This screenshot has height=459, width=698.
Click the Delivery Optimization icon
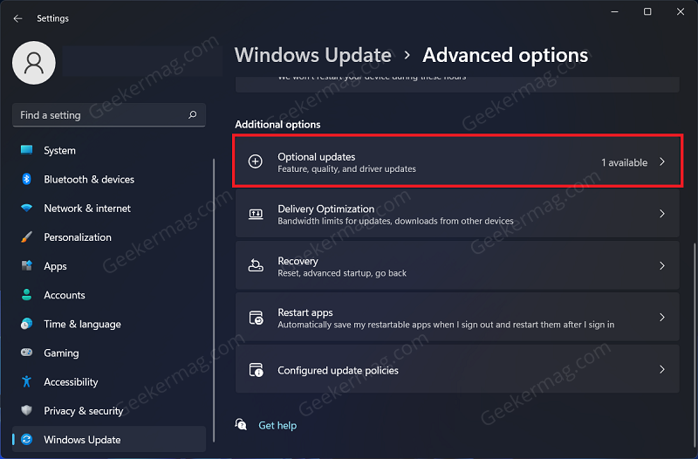coord(256,214)
